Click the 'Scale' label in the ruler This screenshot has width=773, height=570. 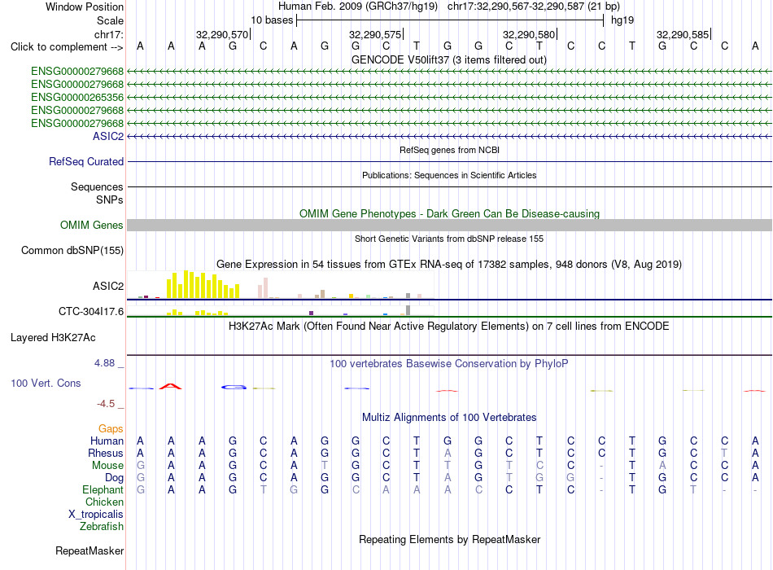(110, 20)
